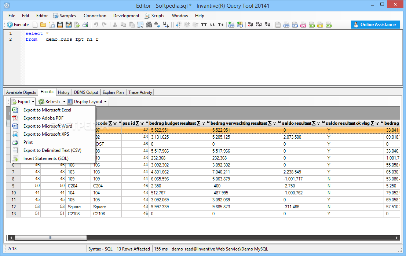
Task: Create a new blank document
Action: 35,25
